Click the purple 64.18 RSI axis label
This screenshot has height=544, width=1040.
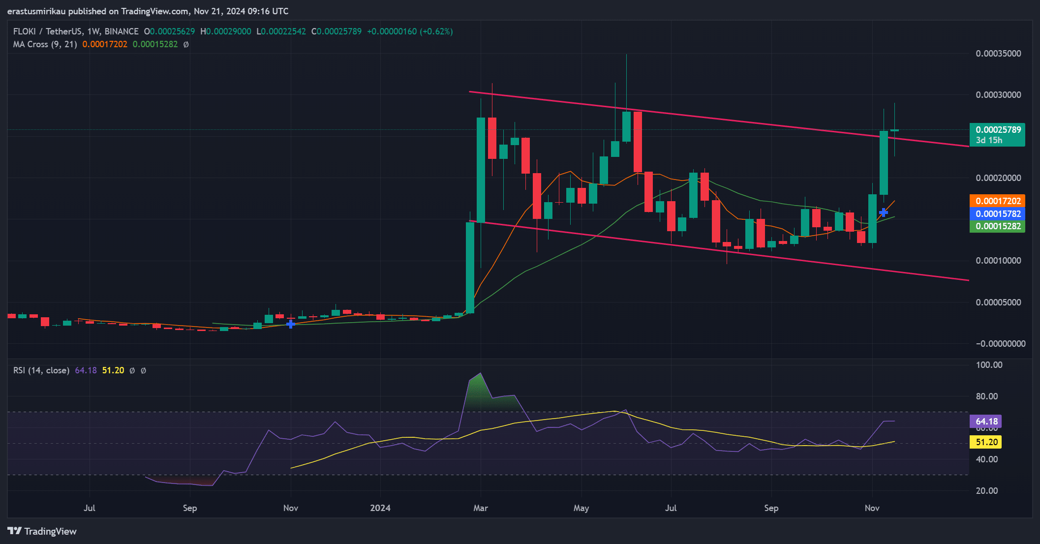986,421
